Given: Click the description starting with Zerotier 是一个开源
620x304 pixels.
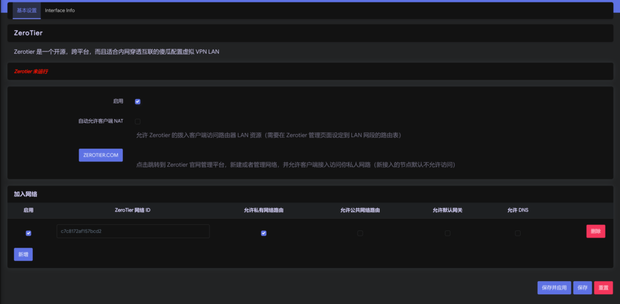Looking at the screenshot, I should [116, 52].
